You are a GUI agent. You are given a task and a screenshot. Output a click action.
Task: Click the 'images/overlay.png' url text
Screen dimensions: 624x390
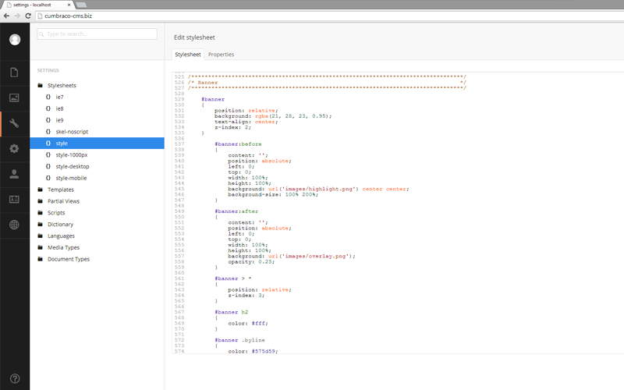(315, 256)
